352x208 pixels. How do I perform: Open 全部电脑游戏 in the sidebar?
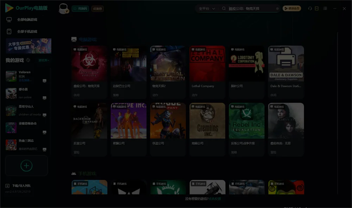[x=27, y=20]
